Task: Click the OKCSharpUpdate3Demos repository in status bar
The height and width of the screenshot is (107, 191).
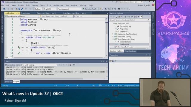Action: pyautogui.click(x=129, y=86)
